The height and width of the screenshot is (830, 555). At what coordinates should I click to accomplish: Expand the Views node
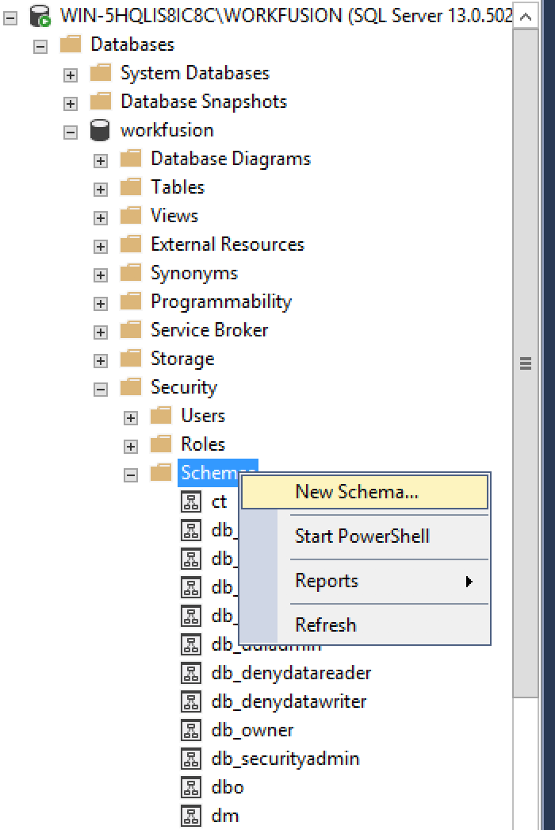click(101, 218)
